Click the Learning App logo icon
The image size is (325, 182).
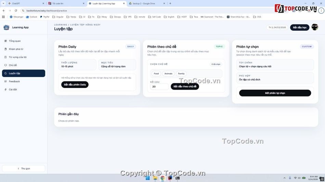point(6,27)
